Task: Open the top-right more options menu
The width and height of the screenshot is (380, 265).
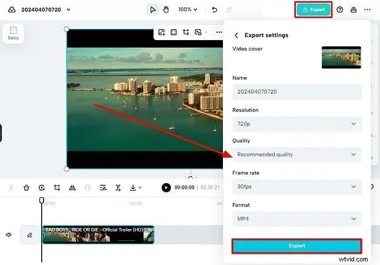Action: point(368,9)
